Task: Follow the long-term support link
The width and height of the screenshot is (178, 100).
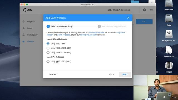Action: click(120, 32)
